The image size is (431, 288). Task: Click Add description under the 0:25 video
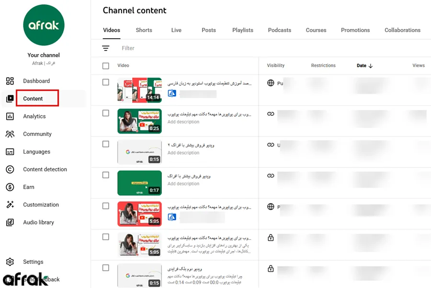[183, 122]
